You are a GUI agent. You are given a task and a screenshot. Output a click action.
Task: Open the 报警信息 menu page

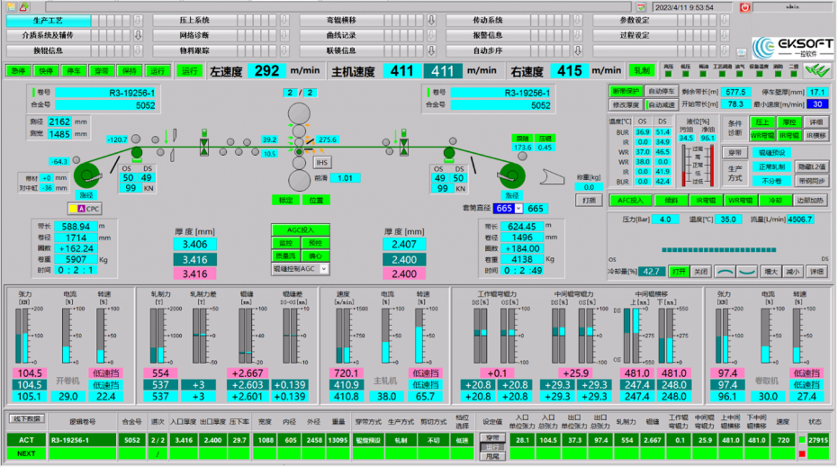tap(488, 35)
